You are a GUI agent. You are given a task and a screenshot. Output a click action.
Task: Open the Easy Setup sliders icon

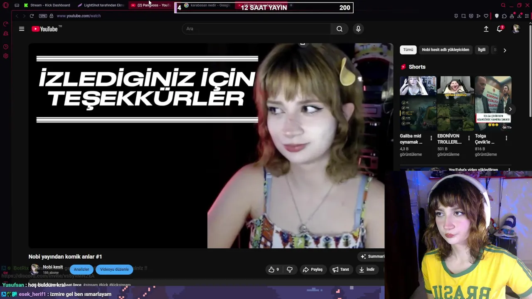click(527, 16)
